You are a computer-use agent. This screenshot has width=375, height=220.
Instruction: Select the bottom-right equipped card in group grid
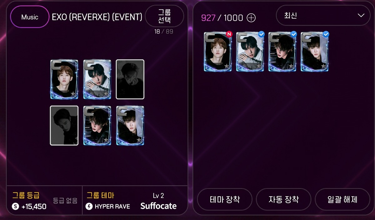[130, 125]
